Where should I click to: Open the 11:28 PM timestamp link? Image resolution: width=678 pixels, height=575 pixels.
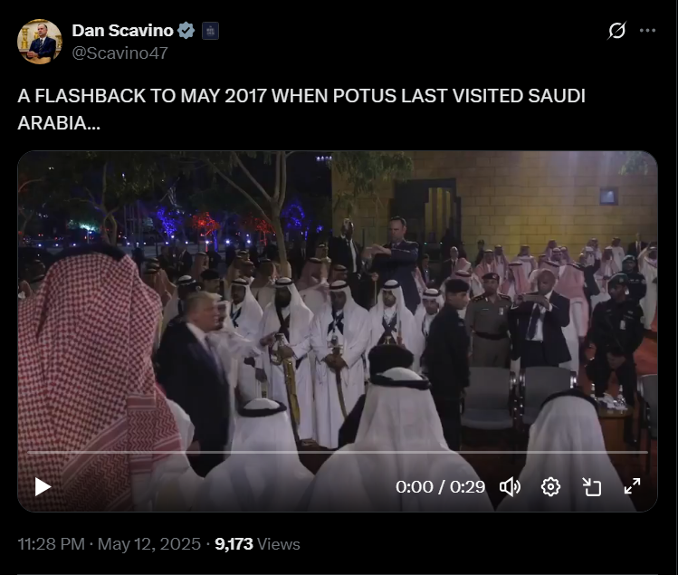pyautogui.click(x=51, y=544)
